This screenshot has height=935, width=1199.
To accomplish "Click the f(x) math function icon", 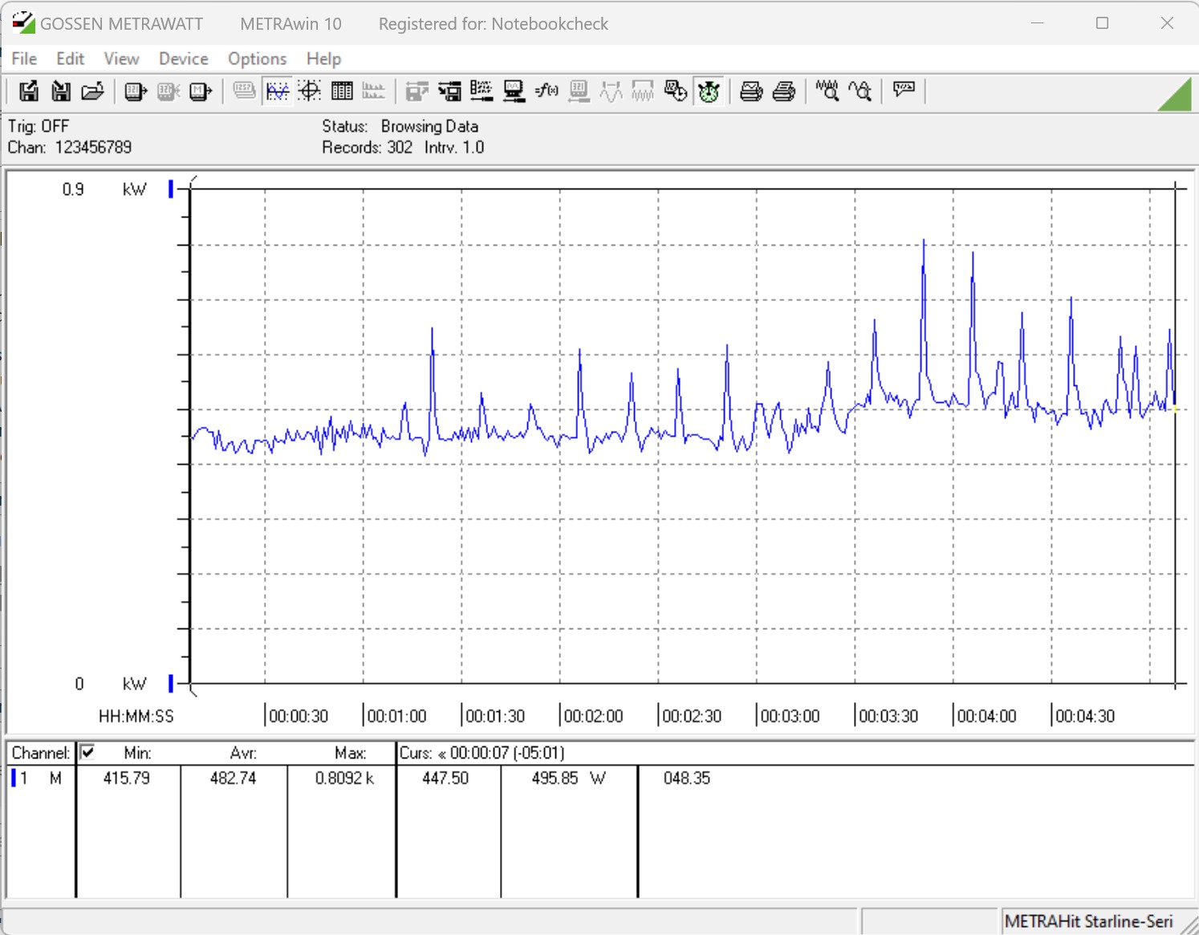I will pyautogui.click(x=547, y=91).
